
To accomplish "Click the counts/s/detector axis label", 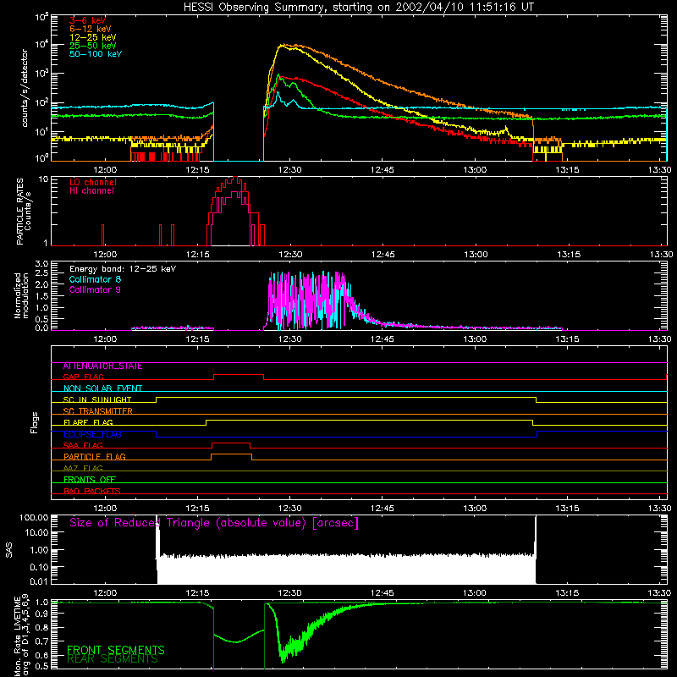I will coord(25,88).
